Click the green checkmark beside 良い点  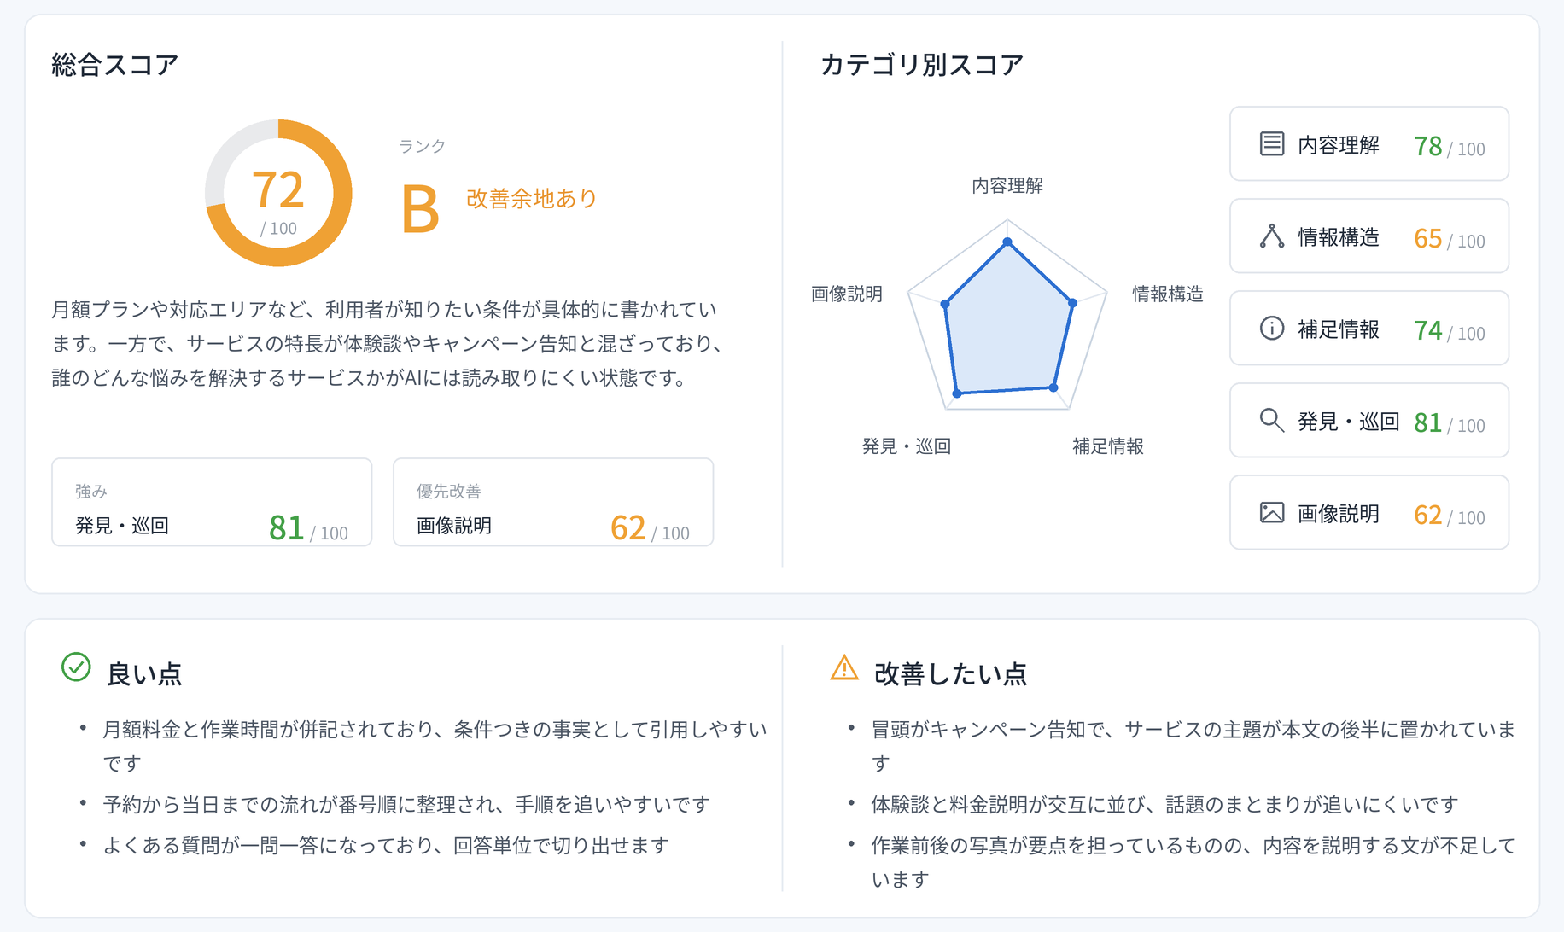[76, 667]
